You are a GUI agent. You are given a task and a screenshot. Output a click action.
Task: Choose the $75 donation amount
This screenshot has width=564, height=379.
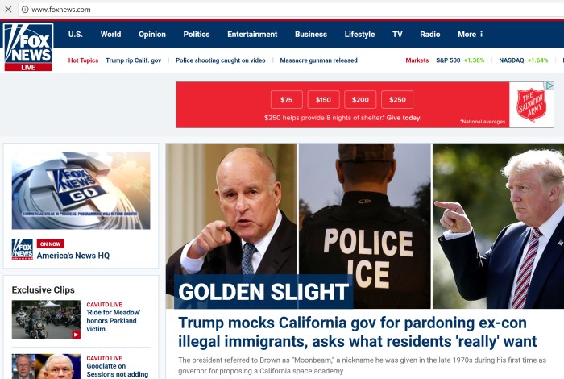(286, 100)
